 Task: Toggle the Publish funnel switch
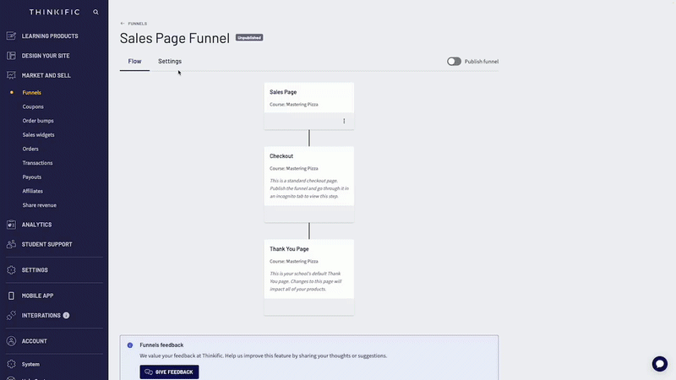[x=454, y=62]
